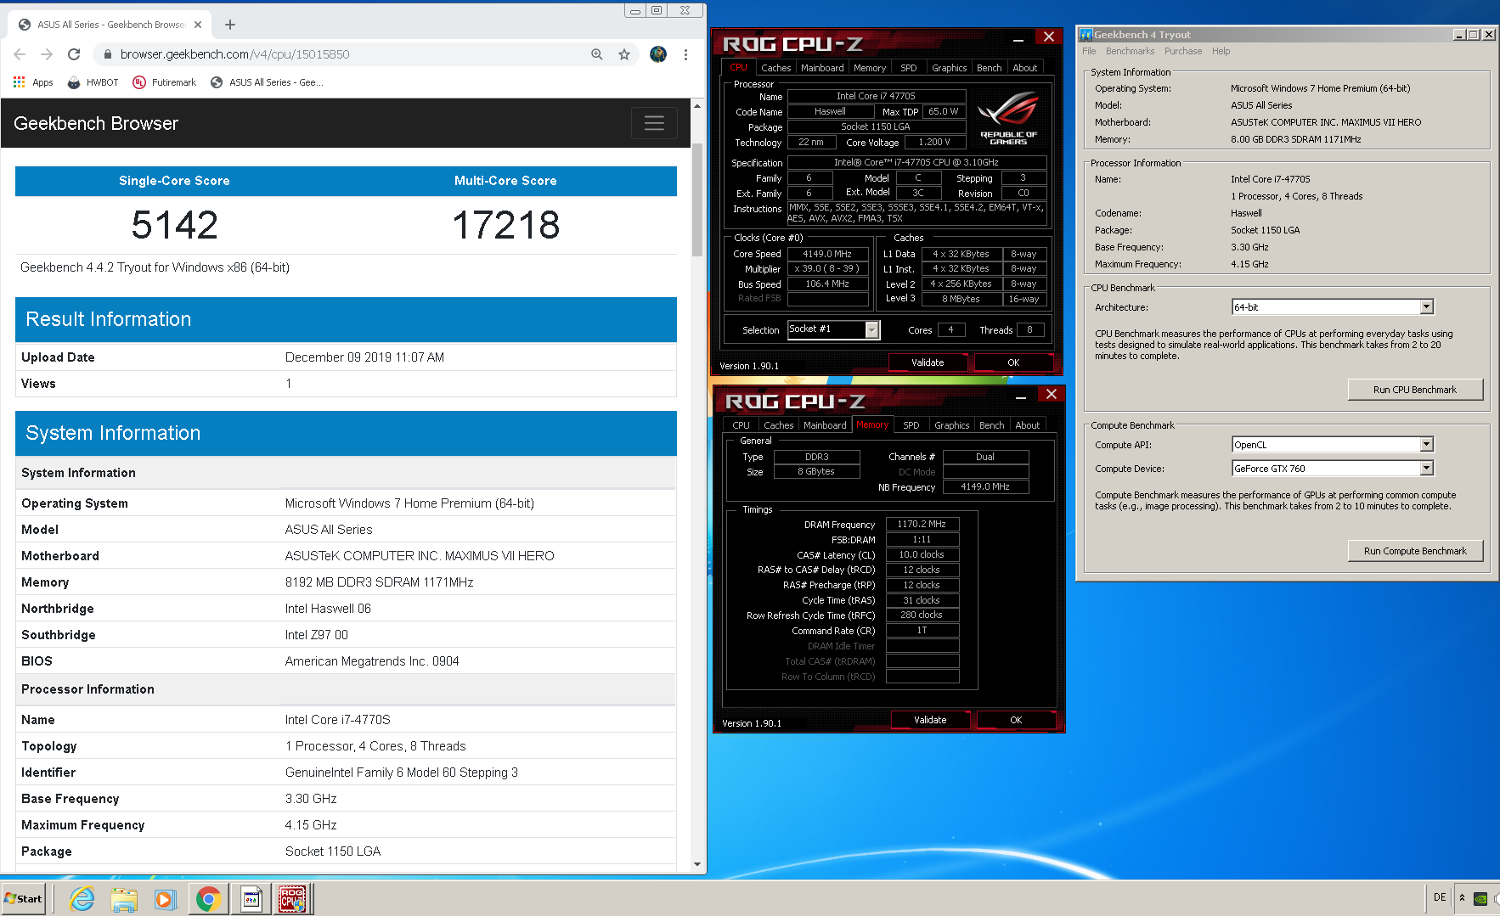Open the Purchase menu in Geekbench 4
The height and width of the screenshot is (916, 1500).
coord(1183,51)
